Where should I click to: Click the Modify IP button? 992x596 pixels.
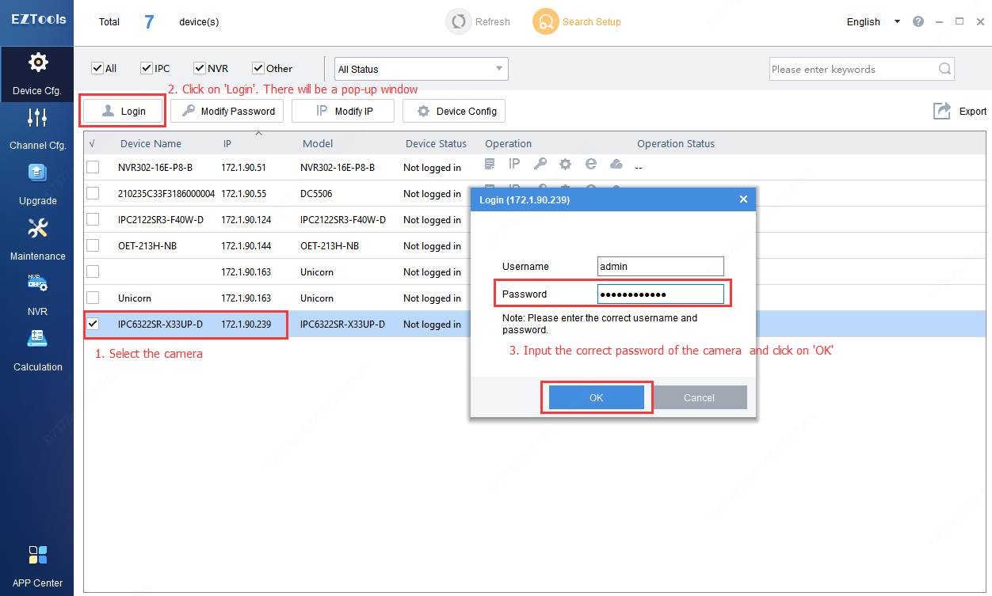[343, 111]
